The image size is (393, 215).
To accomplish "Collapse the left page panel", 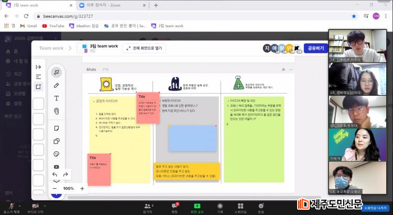I will click(38, 67).
